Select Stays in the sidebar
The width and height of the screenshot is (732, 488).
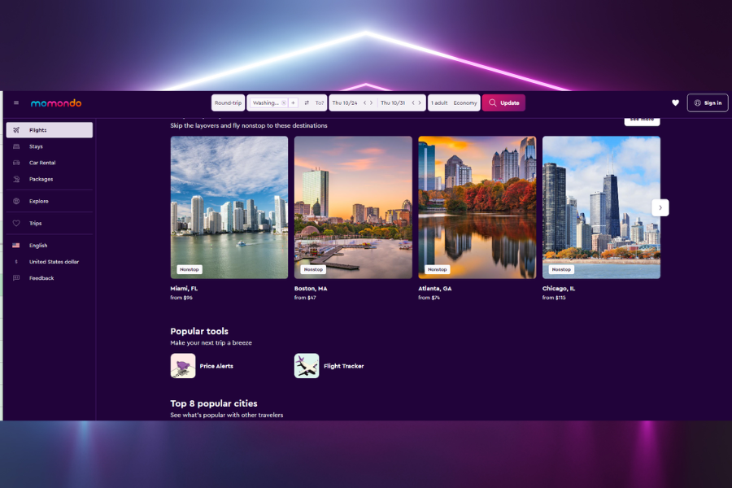pyautogui.click(x=36, y=146)
